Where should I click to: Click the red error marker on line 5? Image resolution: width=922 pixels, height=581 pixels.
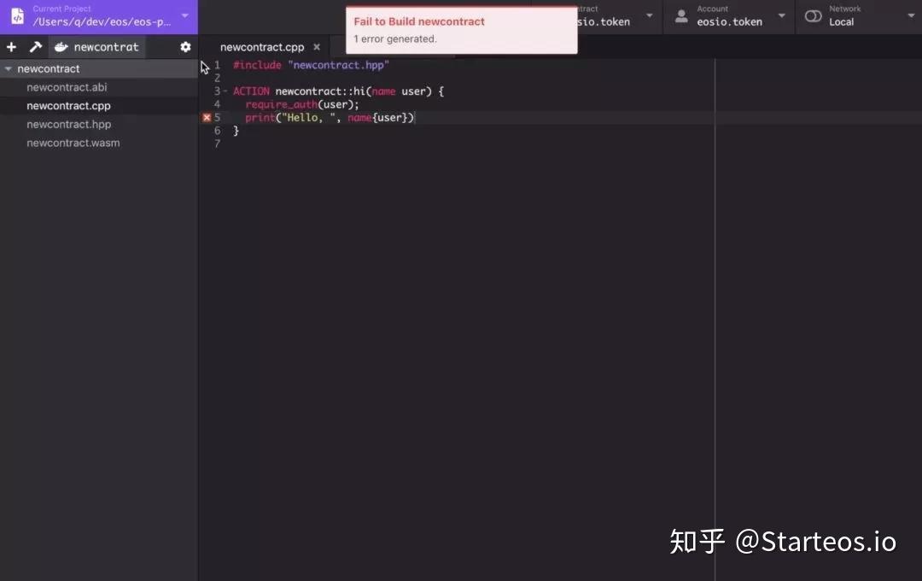[x=206, y=117]
